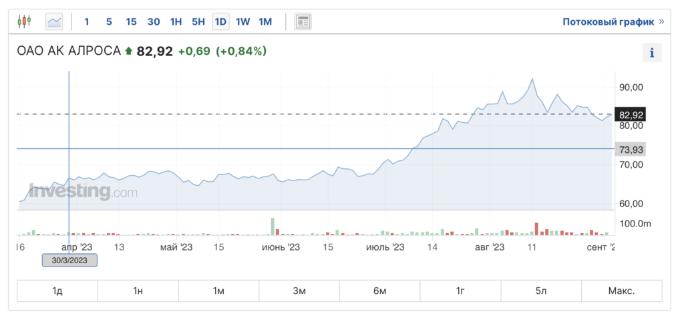Click the tall red volume bar above the 11 label
This screenshot has width=684, height=322.
coord(536,229)
